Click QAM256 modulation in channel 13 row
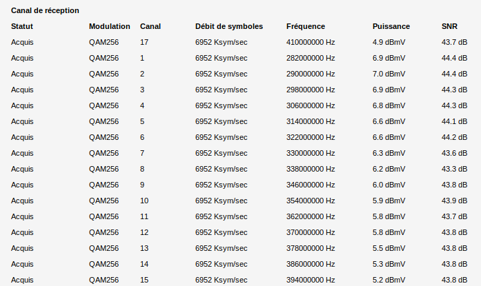This screenshot has height=286, width=481. pos(104,248)
